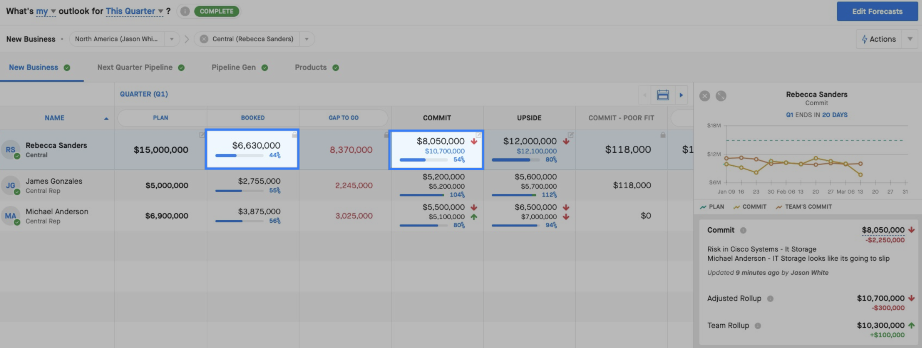This screenshot has height=348, width=922.
Task: Go to the previous quarter using the left arrow
Action: 645,95
